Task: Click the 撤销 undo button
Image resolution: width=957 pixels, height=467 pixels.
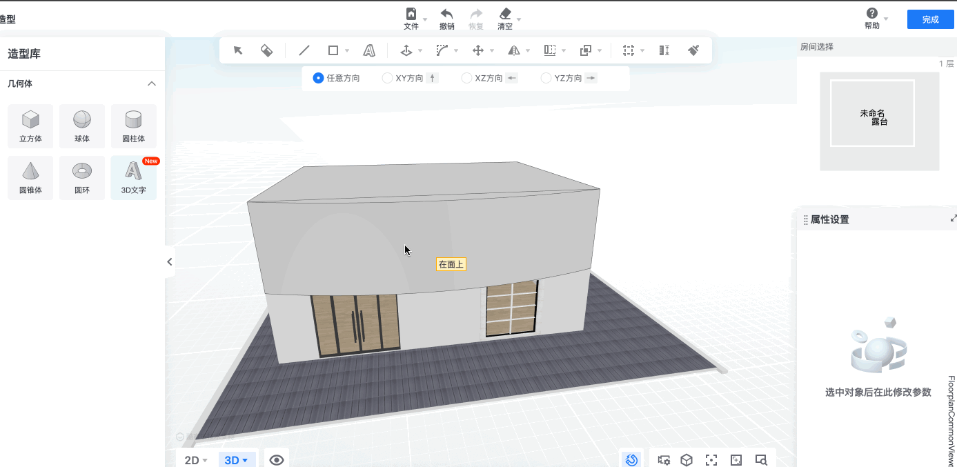Action: pos(447,19)
